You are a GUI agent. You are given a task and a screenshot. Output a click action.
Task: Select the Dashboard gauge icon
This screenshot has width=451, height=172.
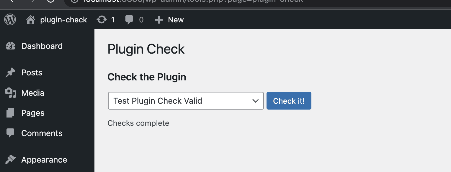[10, 46]
